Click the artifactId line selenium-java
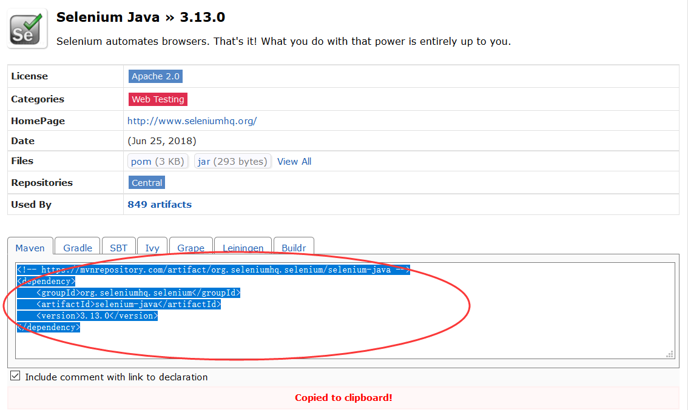This screenshot has height=410, width=688. pos(129,304)
